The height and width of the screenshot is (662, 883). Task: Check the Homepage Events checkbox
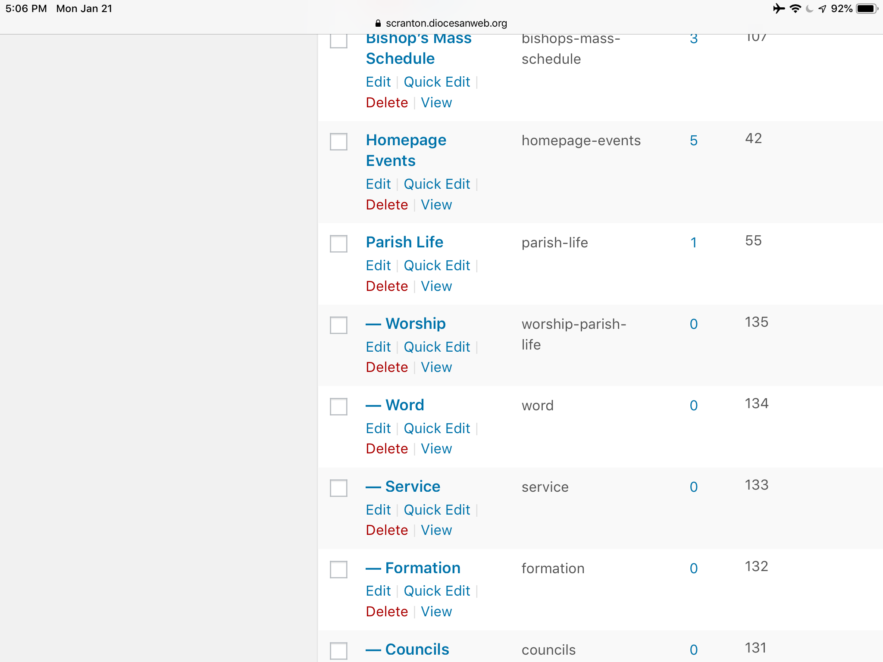(338, 142)
